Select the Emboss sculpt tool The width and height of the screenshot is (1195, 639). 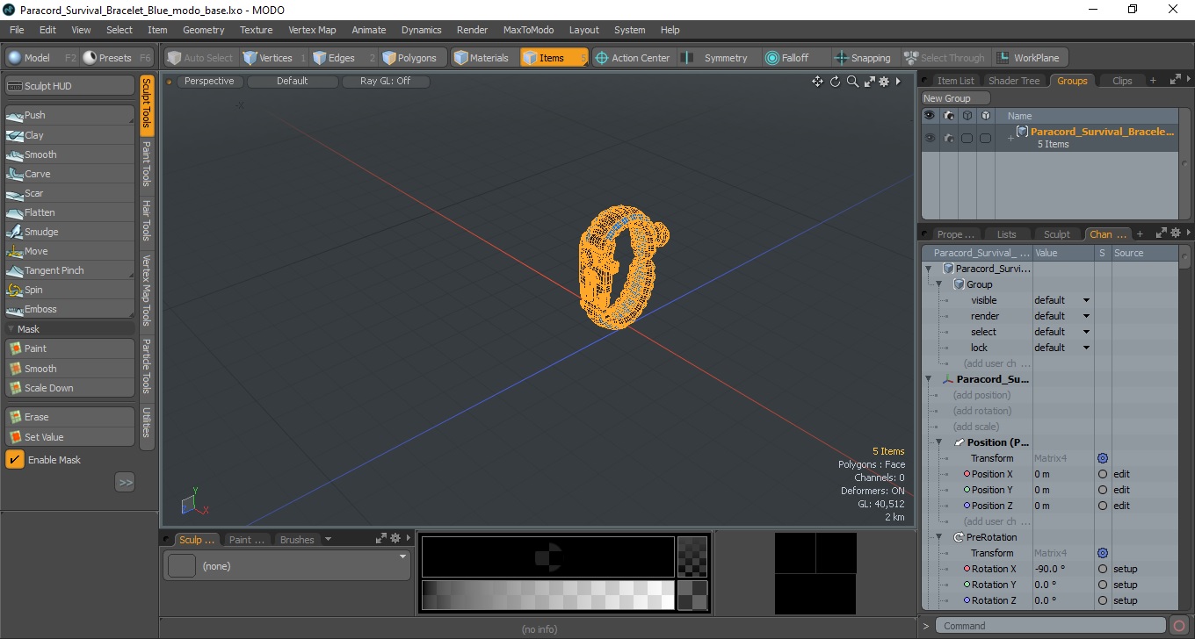pos(69,309)
